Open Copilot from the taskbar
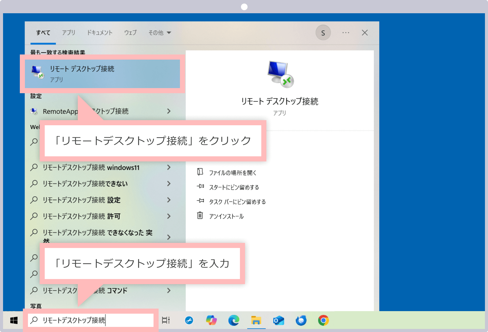 point(211,320)
